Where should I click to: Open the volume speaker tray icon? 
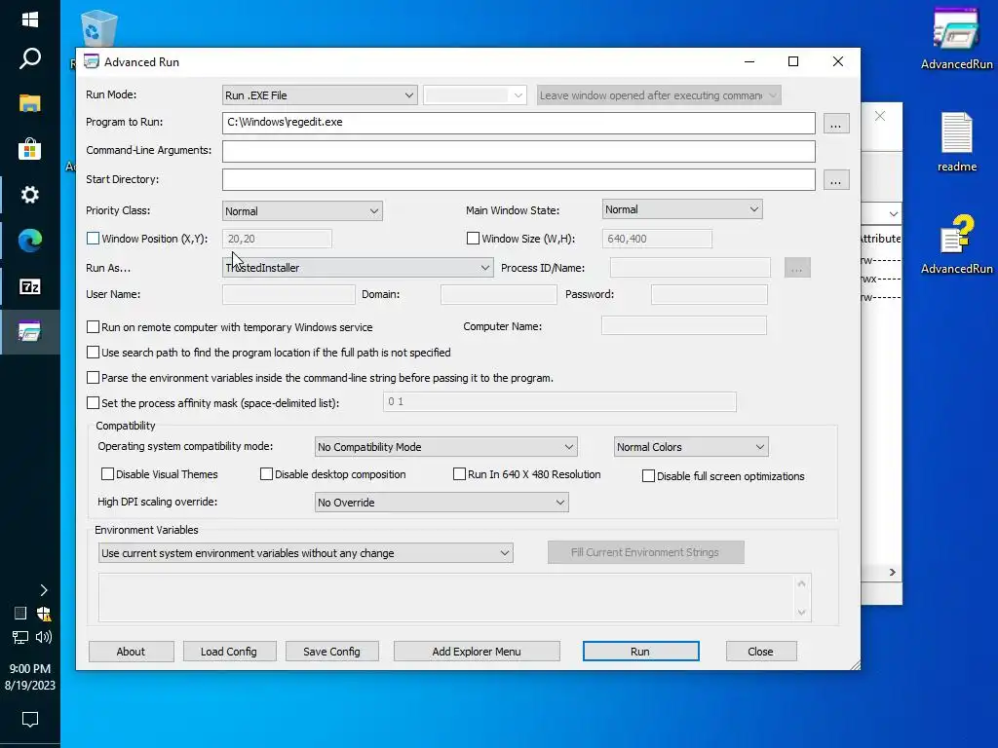(x=44, y=637)
